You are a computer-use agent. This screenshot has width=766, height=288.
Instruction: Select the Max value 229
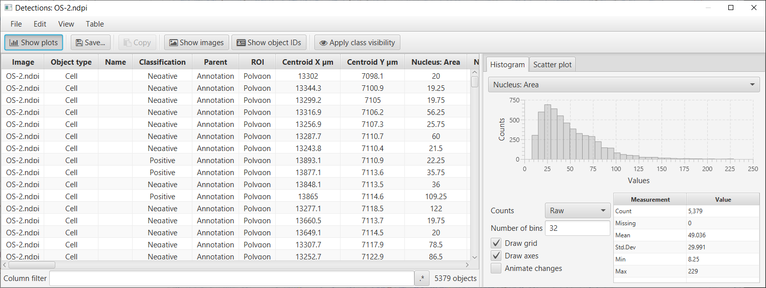[x=723, y=271]
